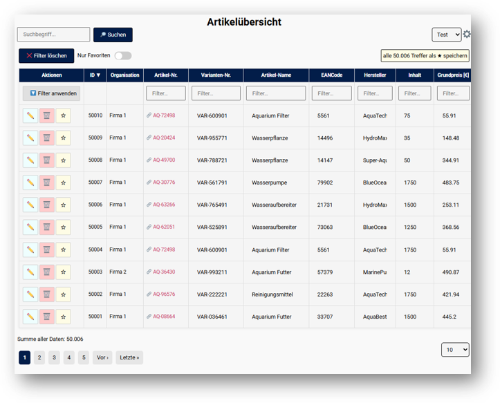Click the trash delete icon for ID 50009
This screenshot has width=500, height=403.
click(46, 138)
